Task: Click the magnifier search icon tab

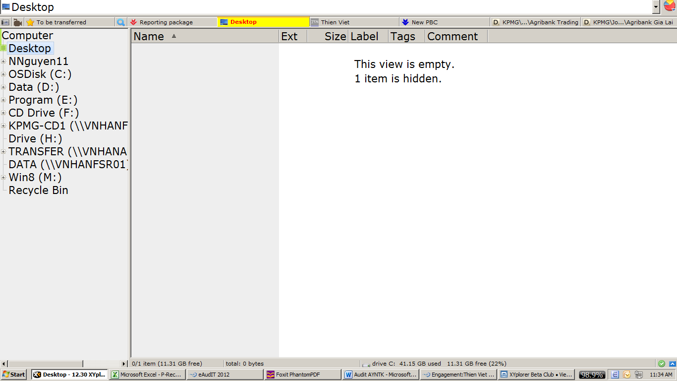Action: pyautogui.click(x=120, y=22)
